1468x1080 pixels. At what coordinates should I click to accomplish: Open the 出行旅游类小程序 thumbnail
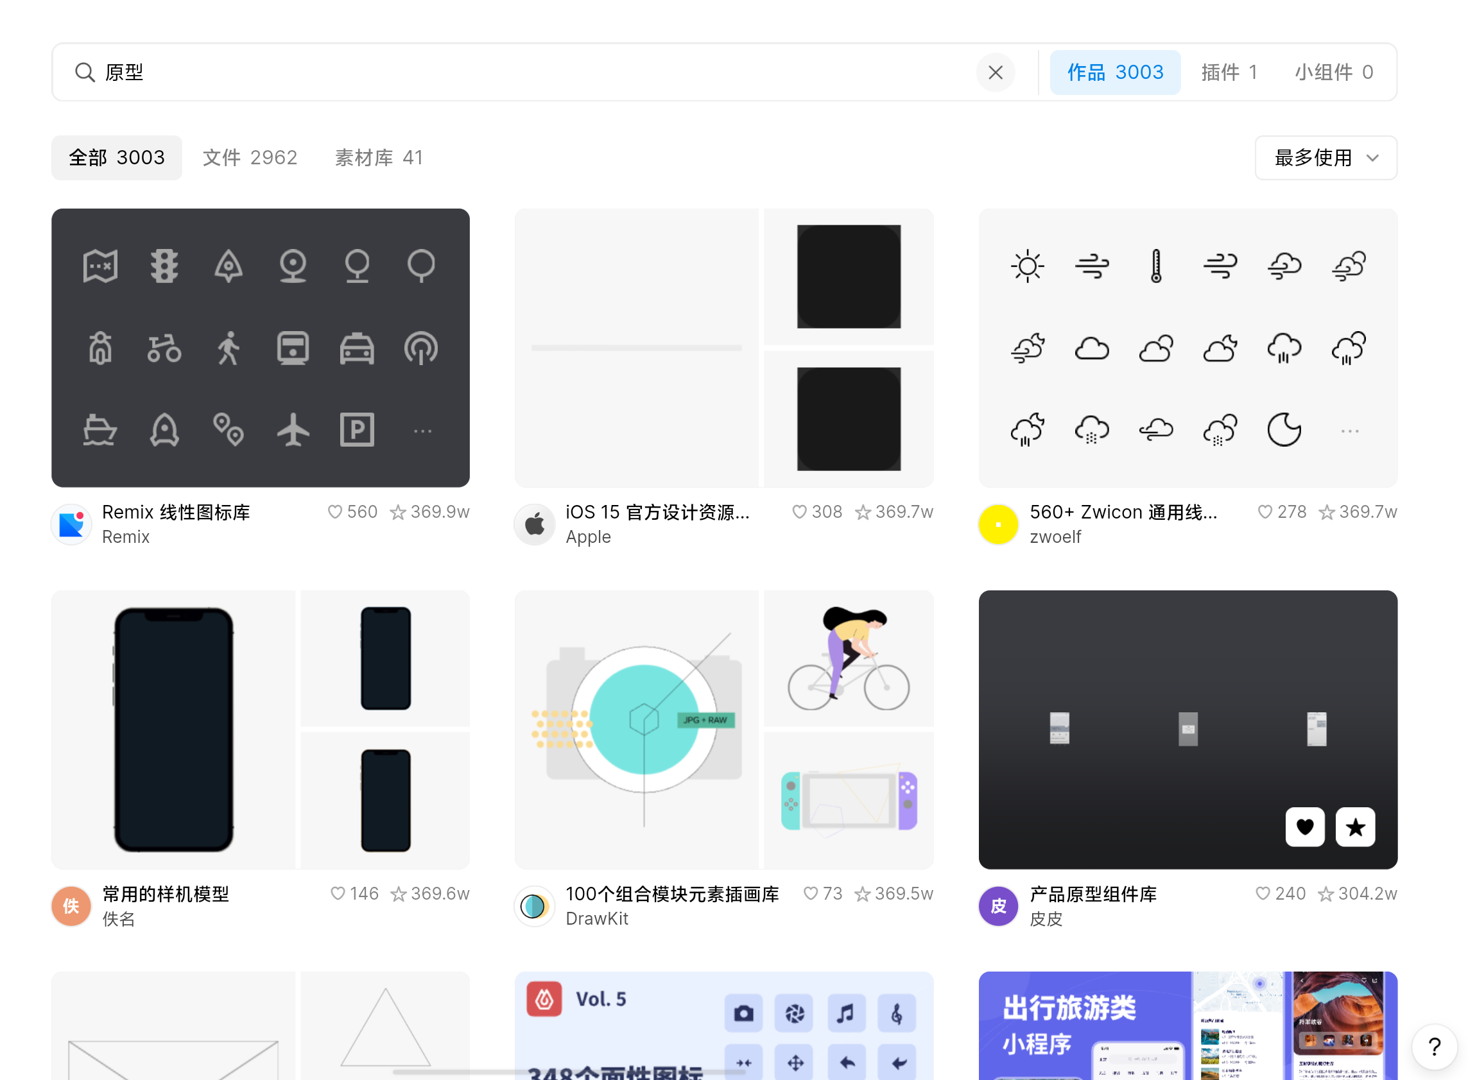click(x=1187, y=1025)
